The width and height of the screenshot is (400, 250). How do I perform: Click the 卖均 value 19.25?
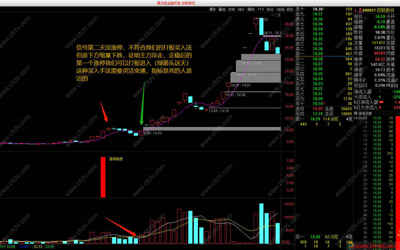(x=318, y=109)
